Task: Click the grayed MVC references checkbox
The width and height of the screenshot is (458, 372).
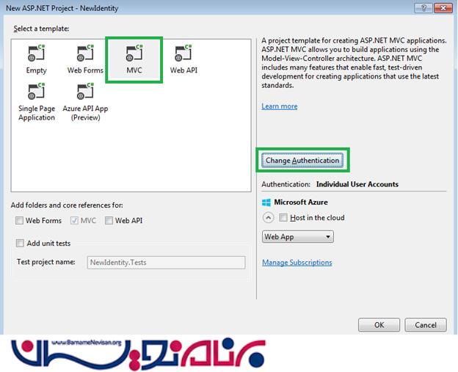Action: pos(74,220)
